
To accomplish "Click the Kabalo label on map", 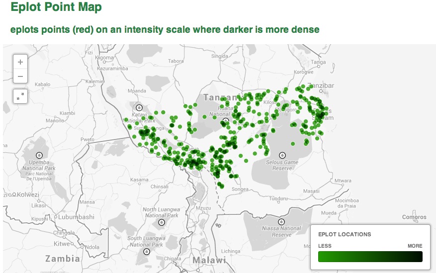I will 43,84.
